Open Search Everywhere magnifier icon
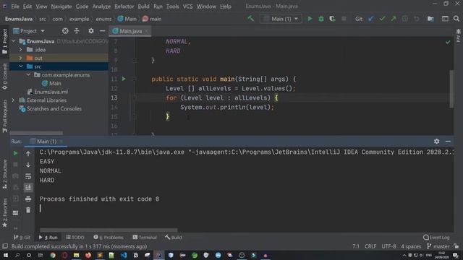This screenshot has width=463, height=260. (x=456, y=19)
